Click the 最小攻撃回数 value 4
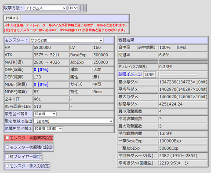The height and width of the screenshot is (173, 211). coord(160,111)
